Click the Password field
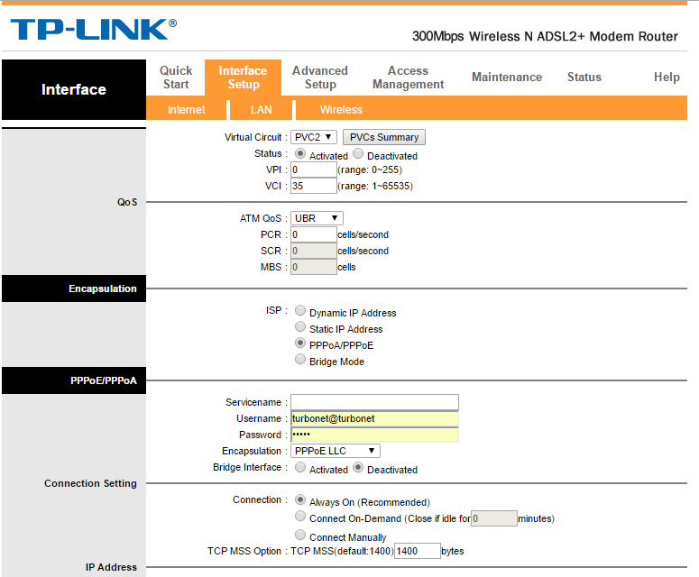The image size is (699, 577). click(374, 435)
